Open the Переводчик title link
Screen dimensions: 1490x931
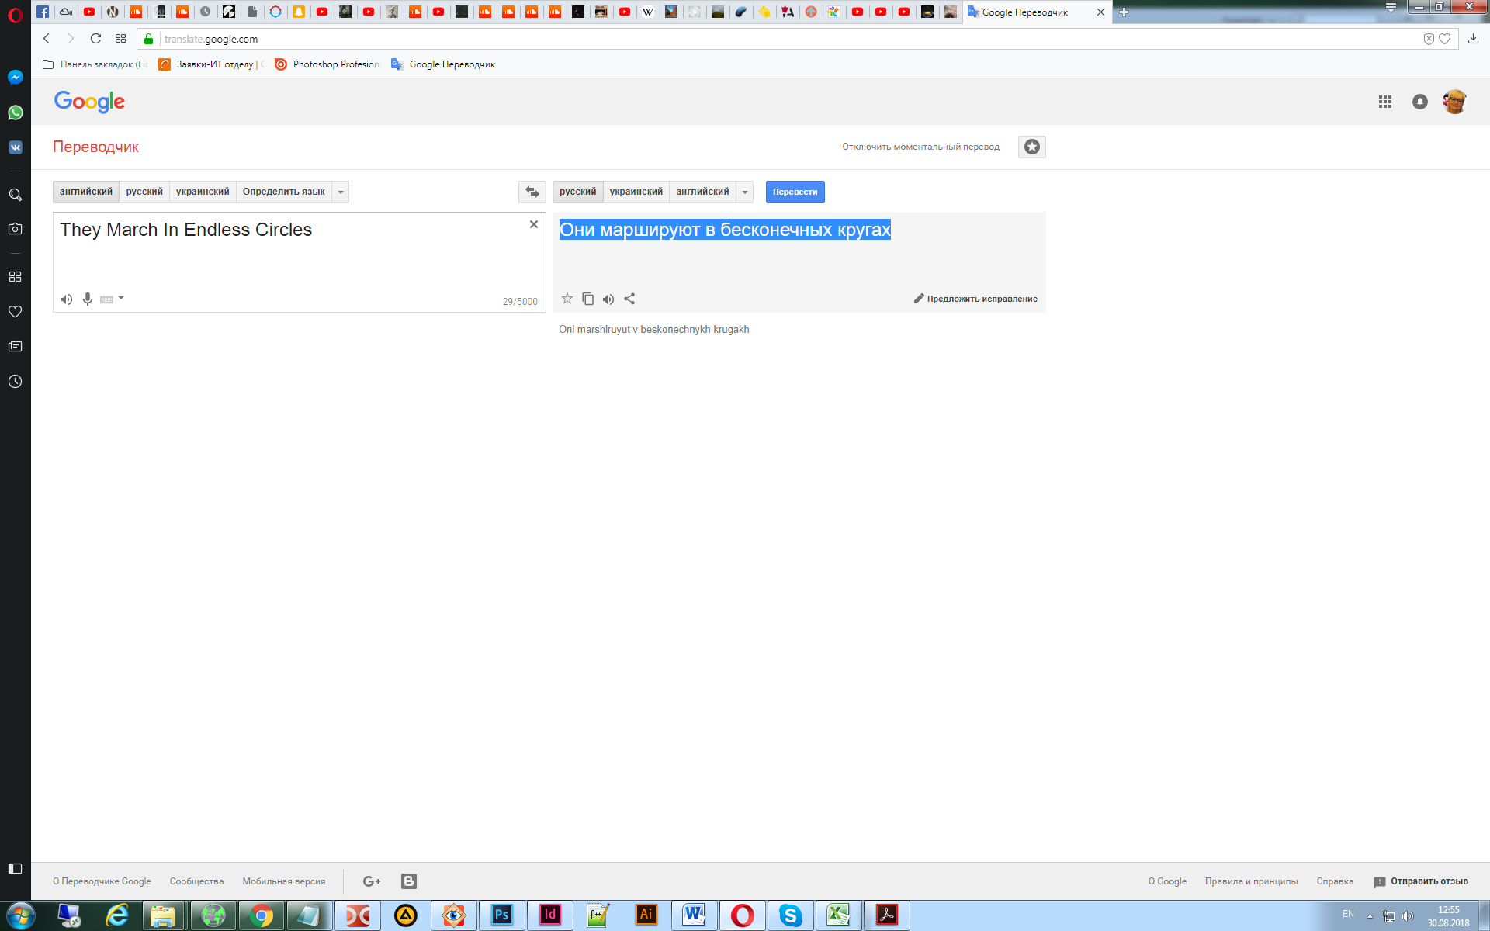(x=95, y=147)
